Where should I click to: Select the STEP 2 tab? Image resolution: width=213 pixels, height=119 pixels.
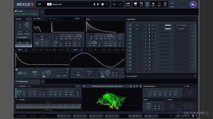click(x=117, y=50)
